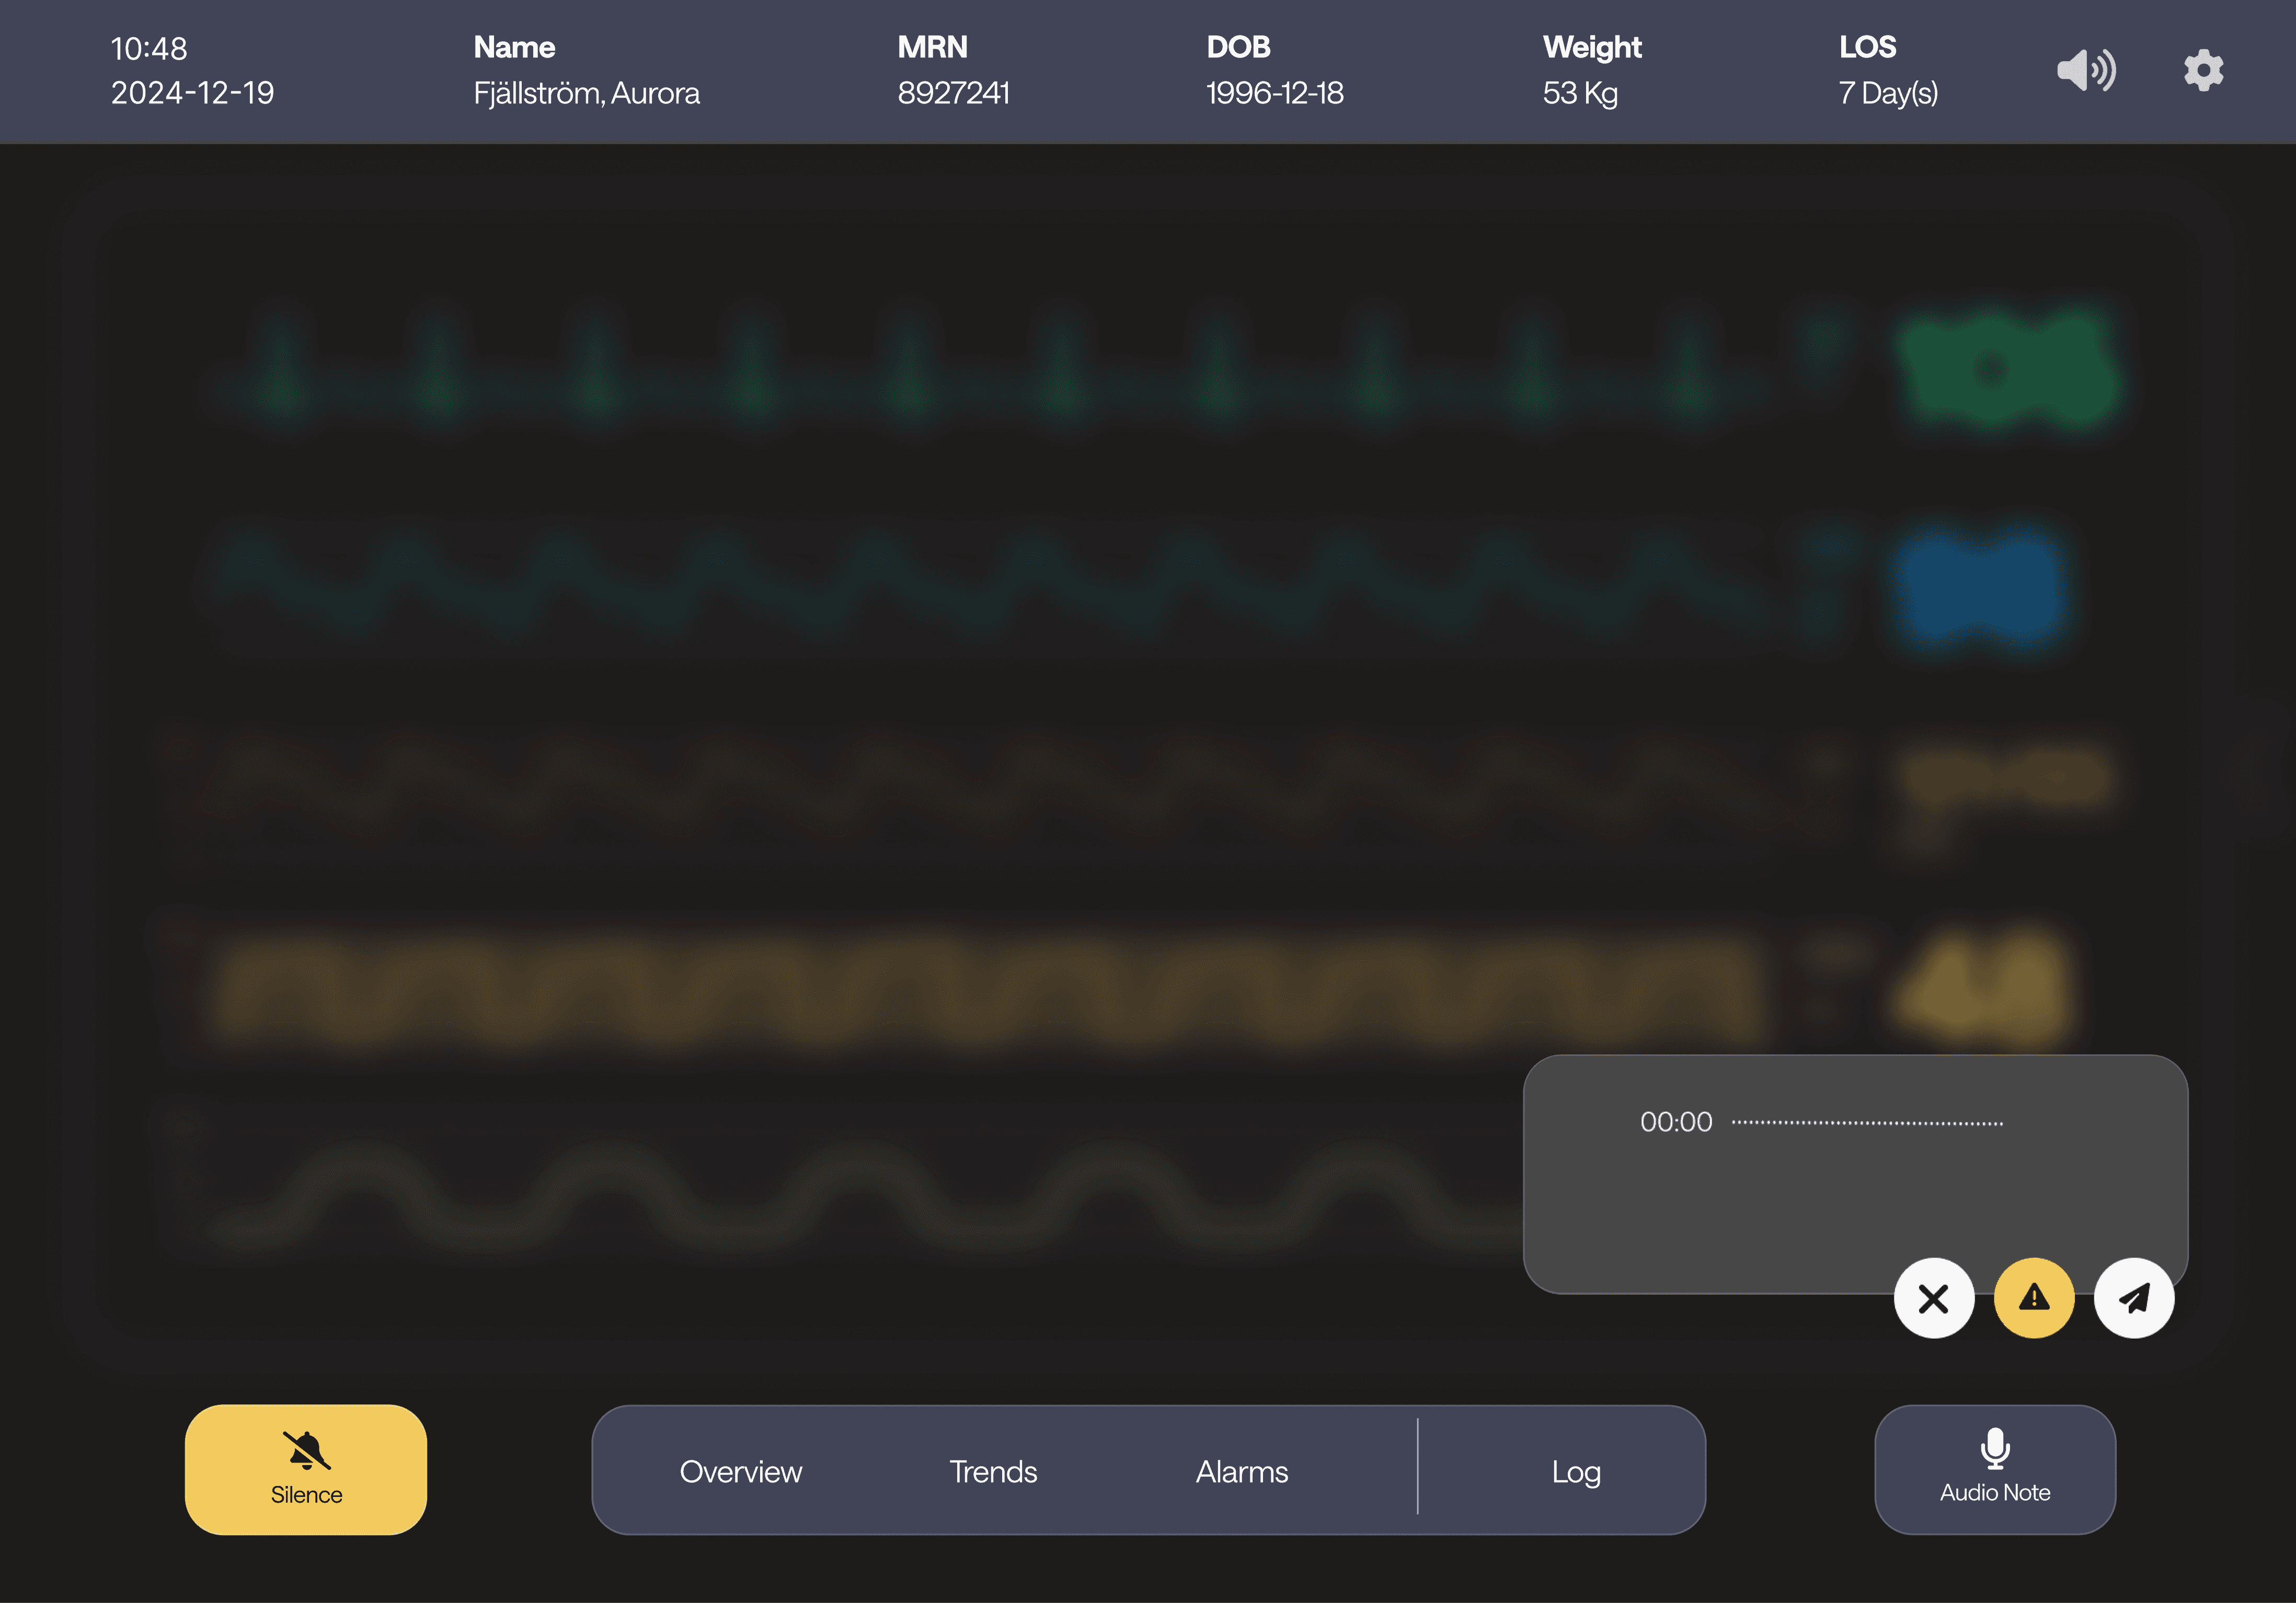Click the 10:48 clock display

coord(149,49)
